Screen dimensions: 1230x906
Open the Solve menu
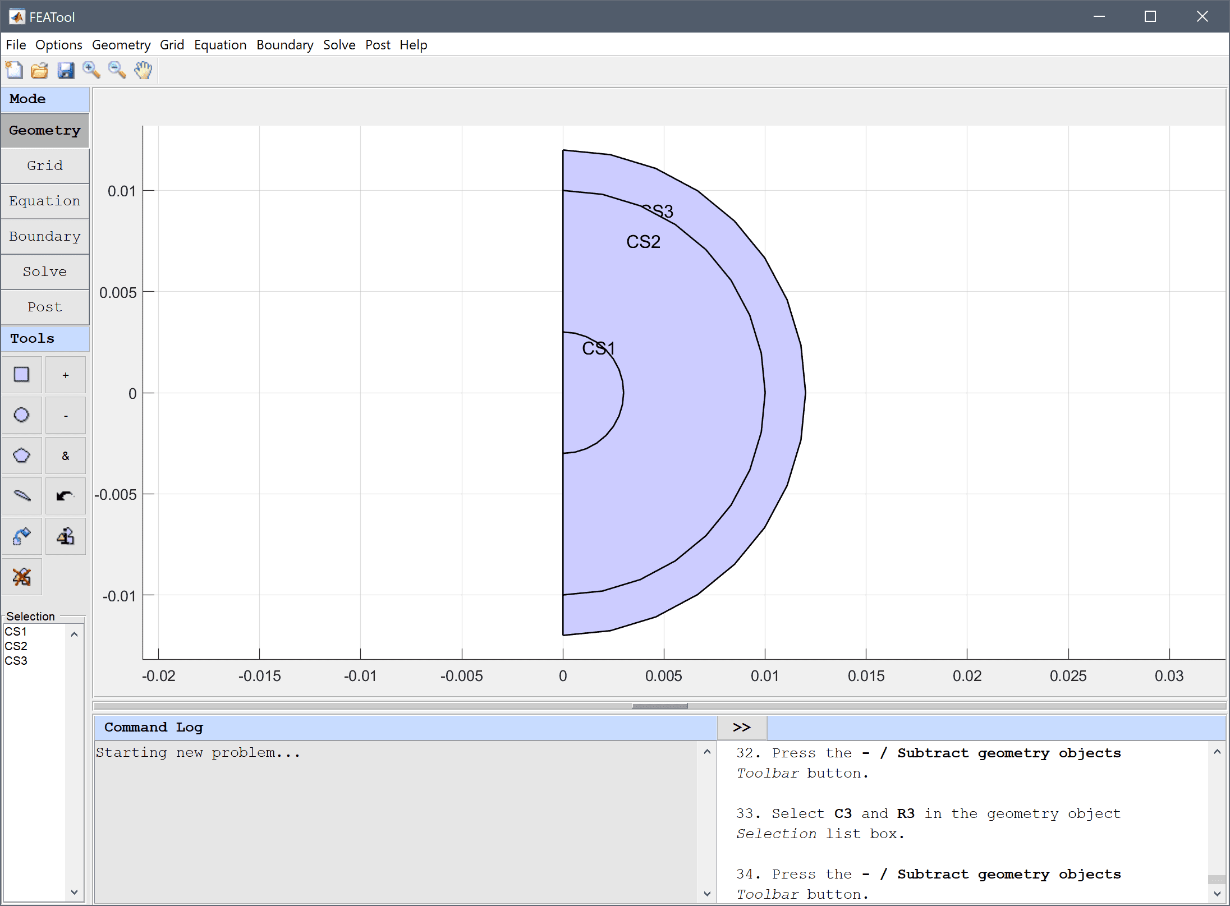[x=339, y=45]
